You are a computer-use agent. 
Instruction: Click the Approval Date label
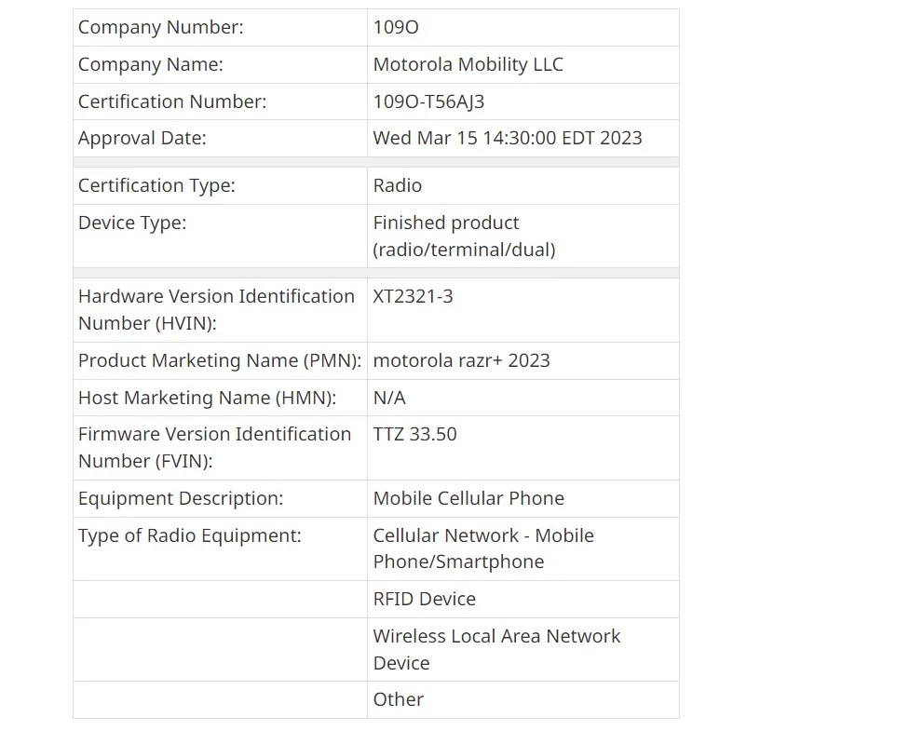[142, 138]
